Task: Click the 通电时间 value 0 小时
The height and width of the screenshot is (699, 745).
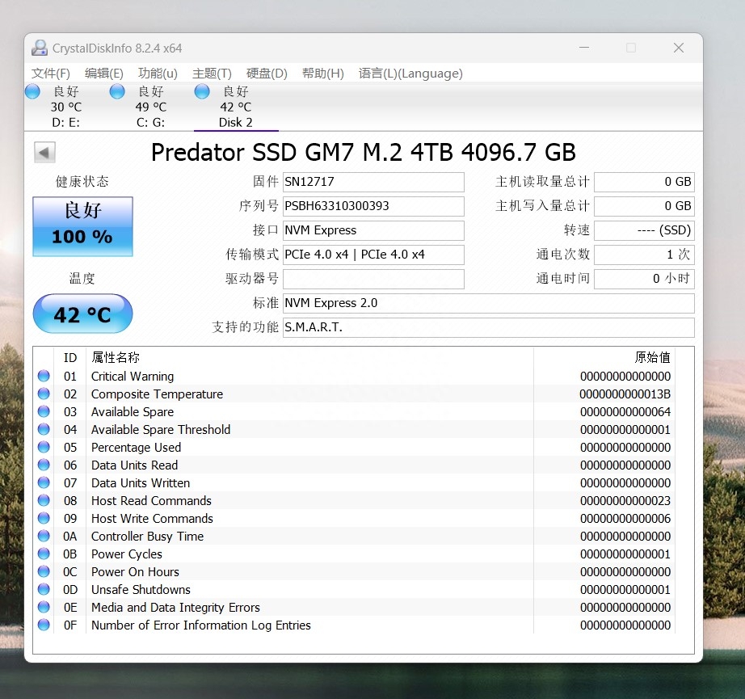Action: coord(644,279)
